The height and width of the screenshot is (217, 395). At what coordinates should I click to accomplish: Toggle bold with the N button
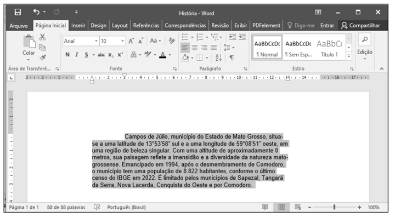pyautogui.click(x=67, y=55)
